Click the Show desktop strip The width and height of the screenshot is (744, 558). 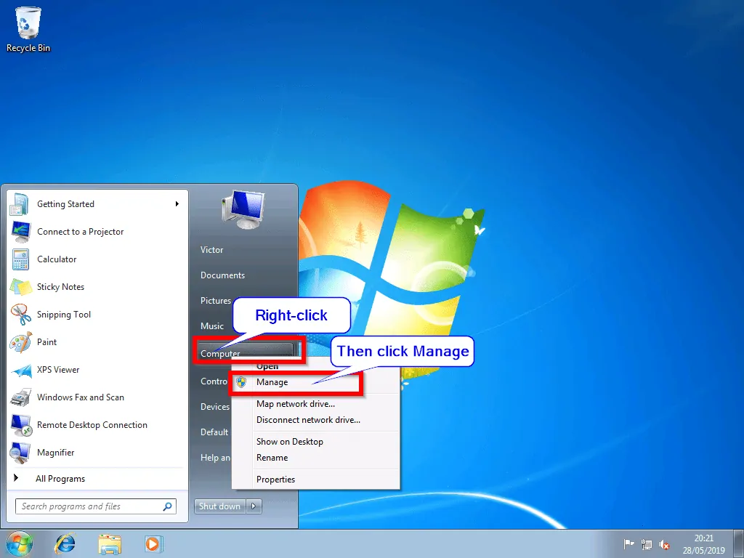[x=738, y=543]
